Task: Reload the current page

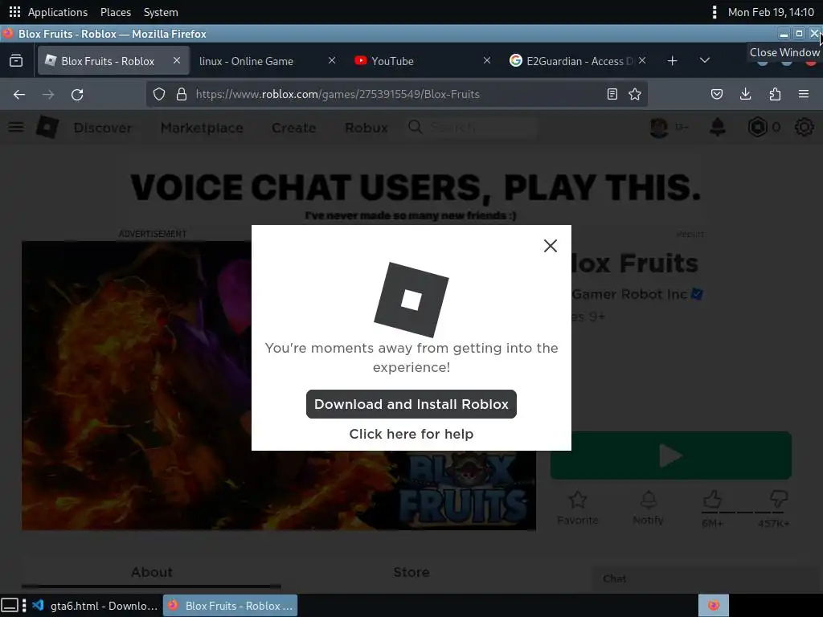Action: click(x=77, y=95)
